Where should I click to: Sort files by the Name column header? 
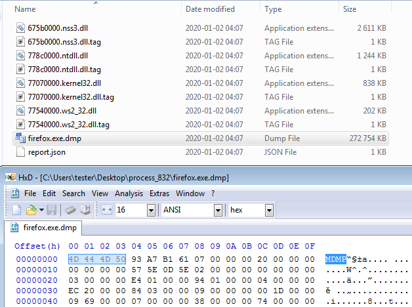click(x=25, y=9)
